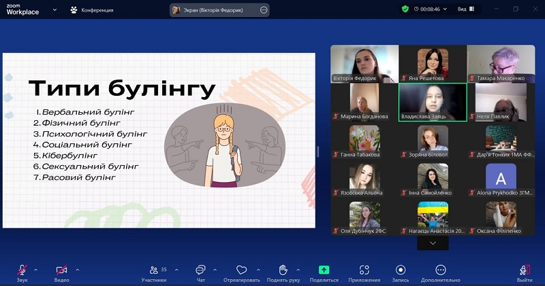The width and height of the screenshot is (545, 286).
Task: Select Вікторія Федорик video tile
Action: pyautogui.click(x=364, y=64)
